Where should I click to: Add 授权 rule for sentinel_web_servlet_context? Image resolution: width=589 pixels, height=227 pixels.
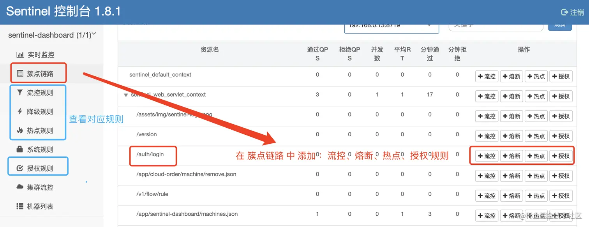[561, 96]
